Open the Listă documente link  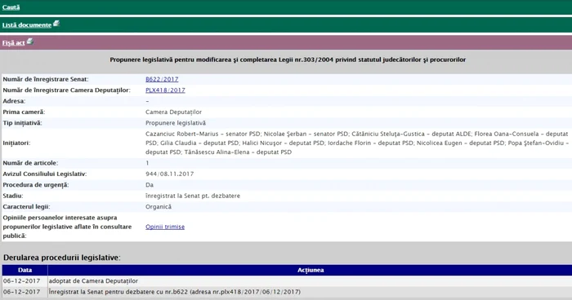27,25
